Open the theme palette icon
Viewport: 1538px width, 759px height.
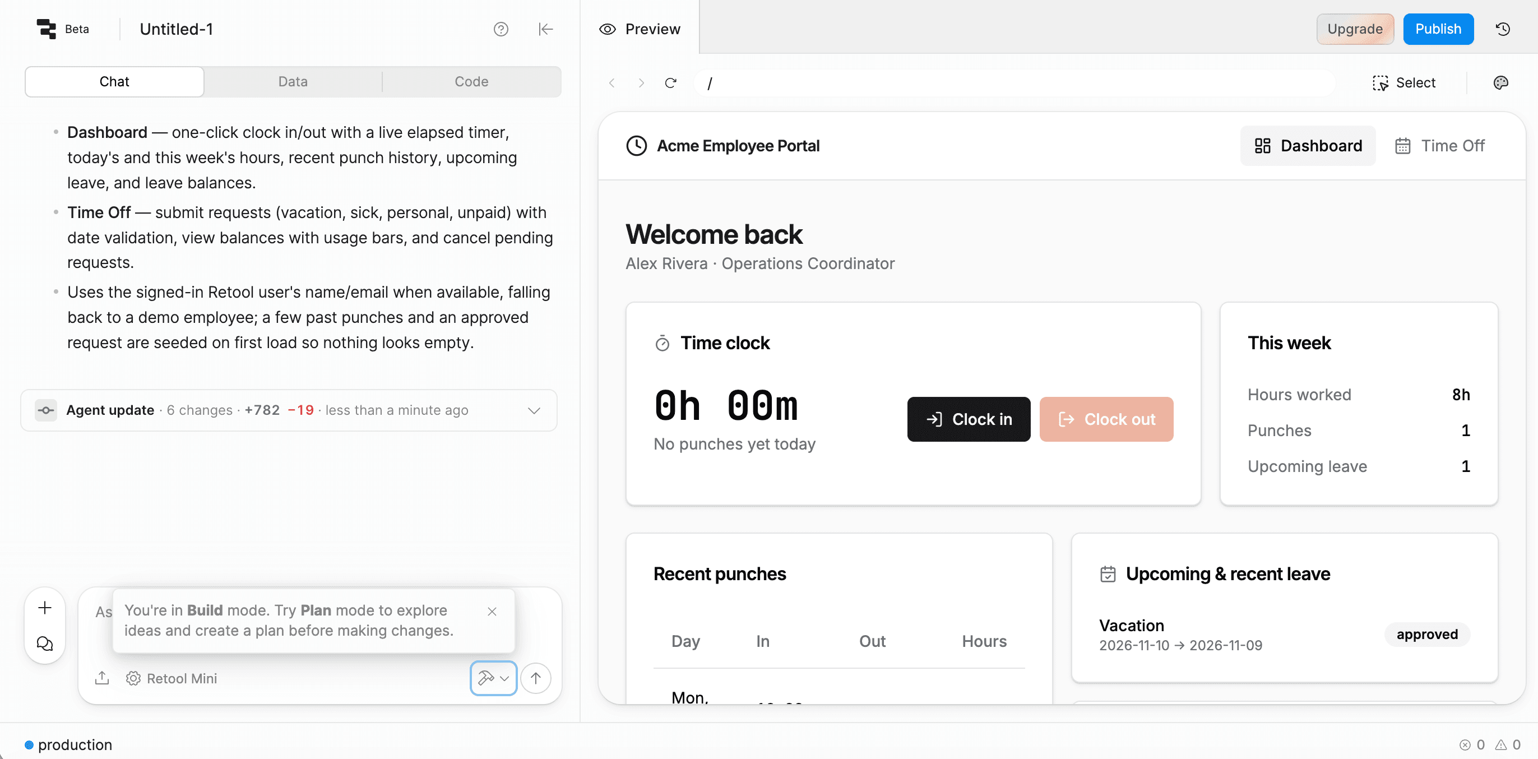1500,83
